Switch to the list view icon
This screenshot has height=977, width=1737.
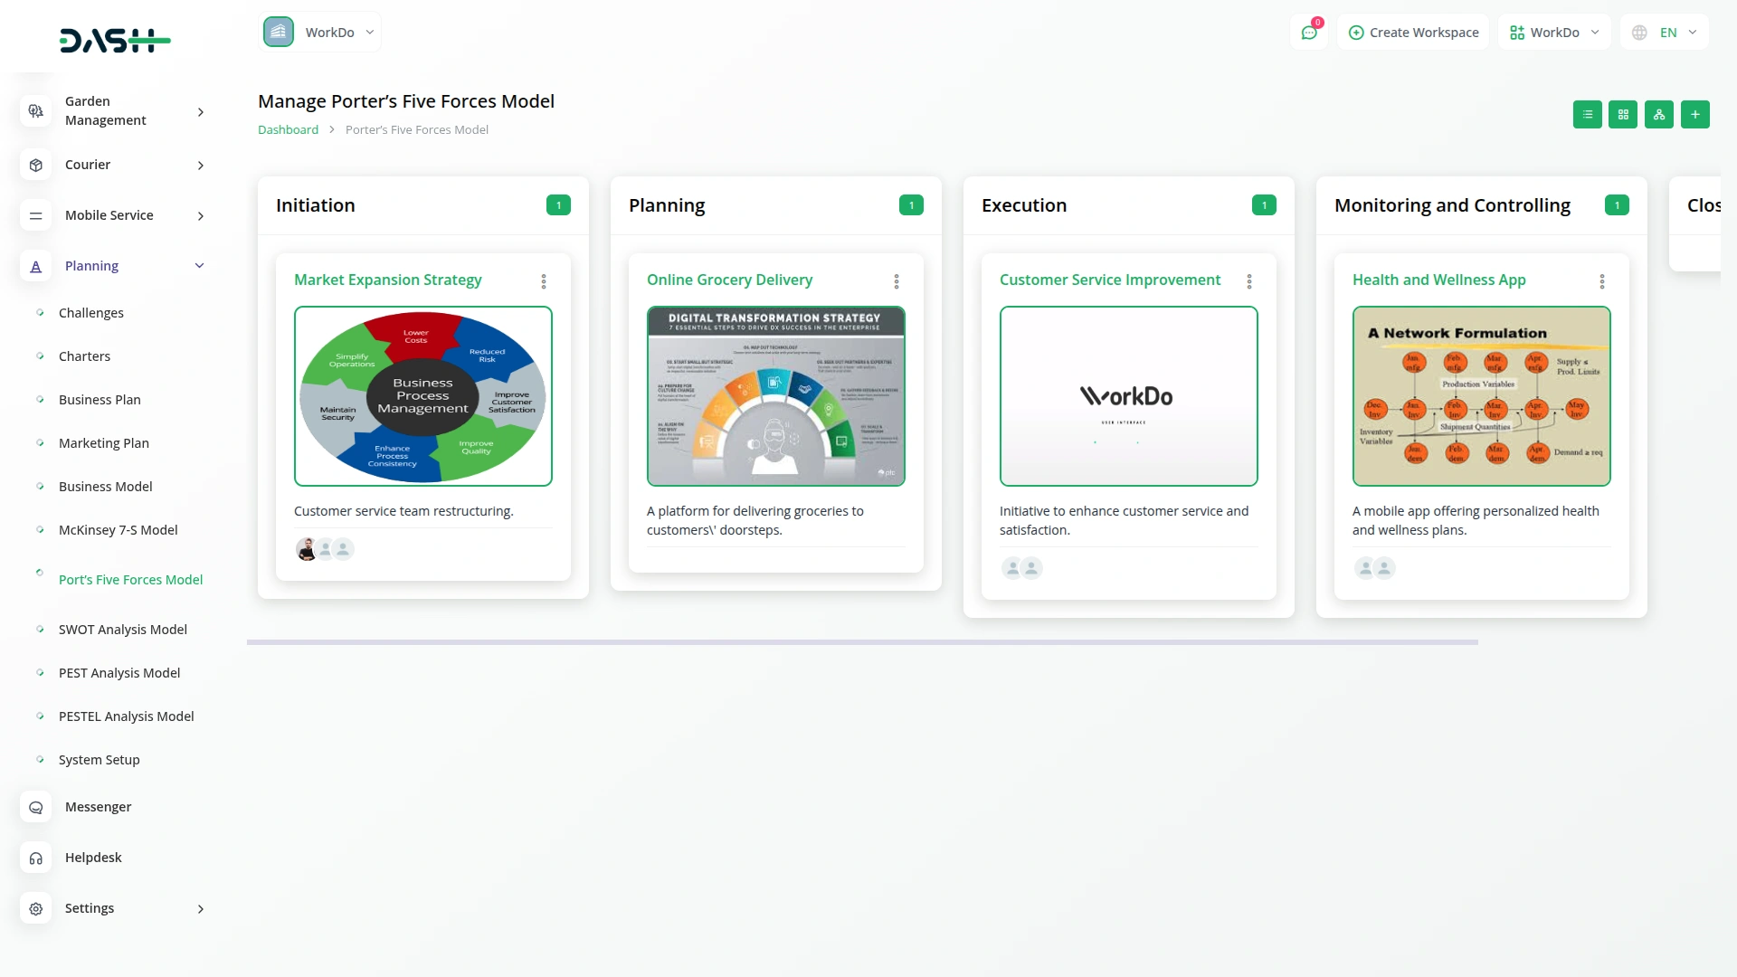click(x=1587, y=115)
